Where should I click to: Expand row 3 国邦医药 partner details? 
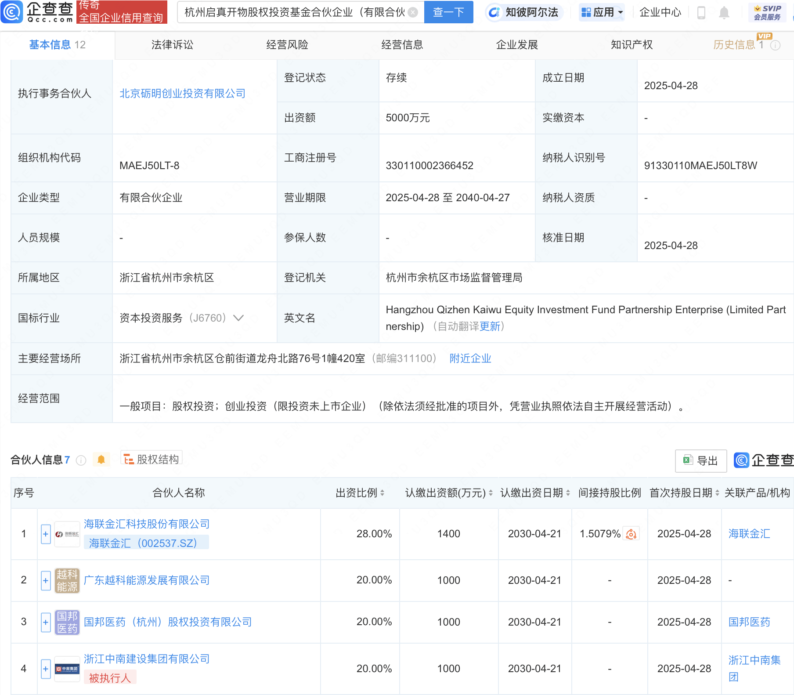46,622
